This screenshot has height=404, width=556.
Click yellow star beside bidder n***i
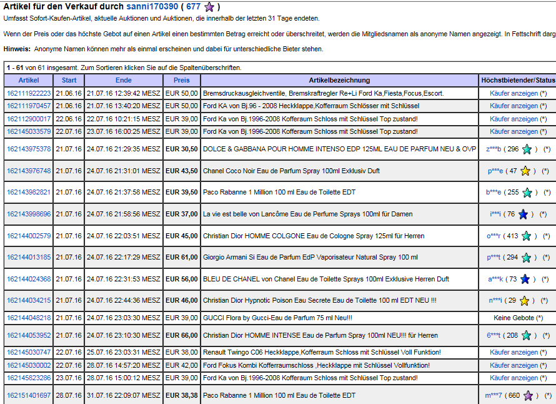pos(524,301)
